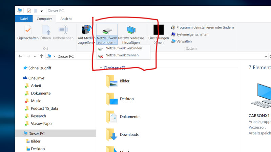This screenshot has width=271, height=152.
Task: Open the quick access toolbar customize dropdown
Action: pyautogui.click(x=42, y=11)
